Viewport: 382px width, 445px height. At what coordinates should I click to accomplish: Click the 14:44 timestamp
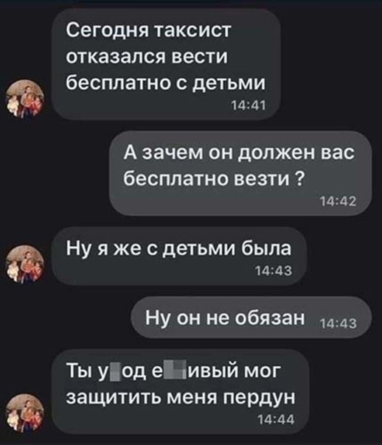coord(276,419)
